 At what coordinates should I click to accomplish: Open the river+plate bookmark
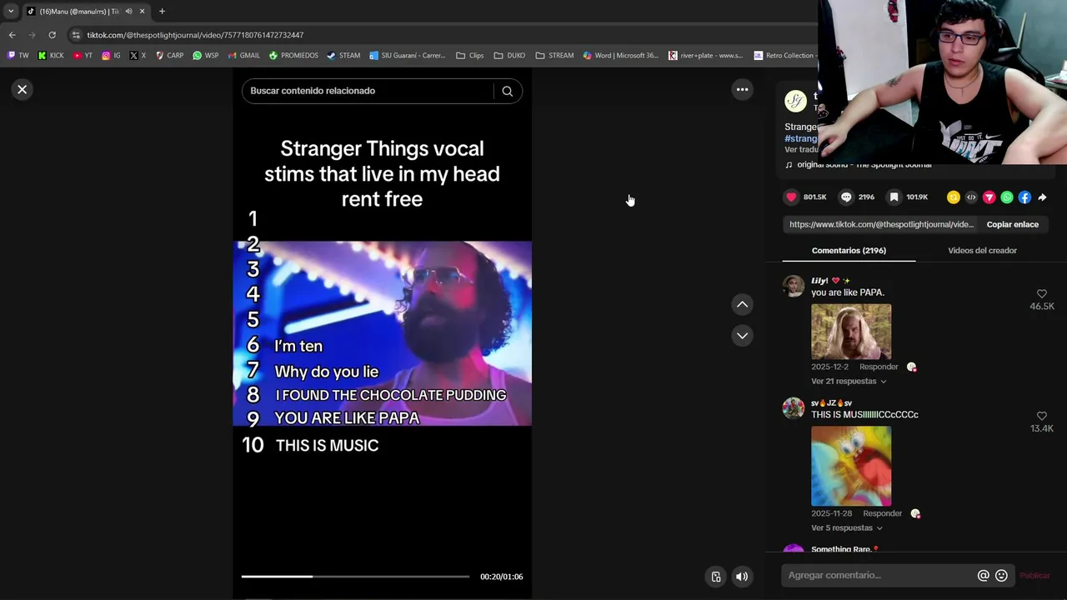pos(706,56)
